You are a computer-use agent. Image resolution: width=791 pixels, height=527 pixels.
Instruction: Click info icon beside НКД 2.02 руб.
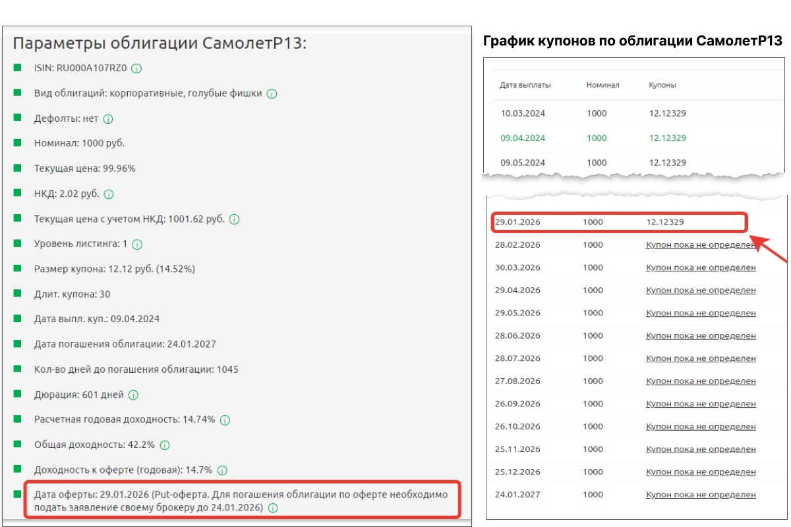click(109, 194)
